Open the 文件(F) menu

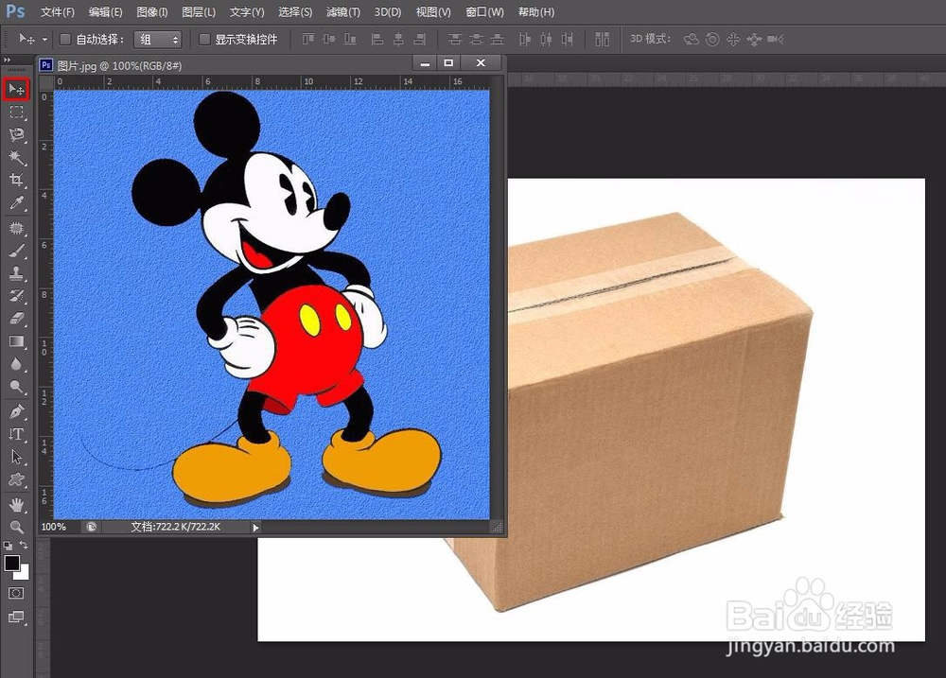tap(58, 12)
